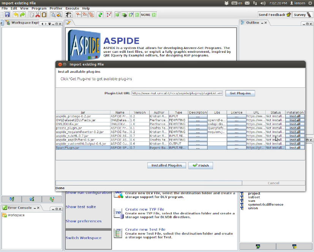Click the Cut scissors icon
The height and width of the screenshot is (252, 314).
[38, 15]
